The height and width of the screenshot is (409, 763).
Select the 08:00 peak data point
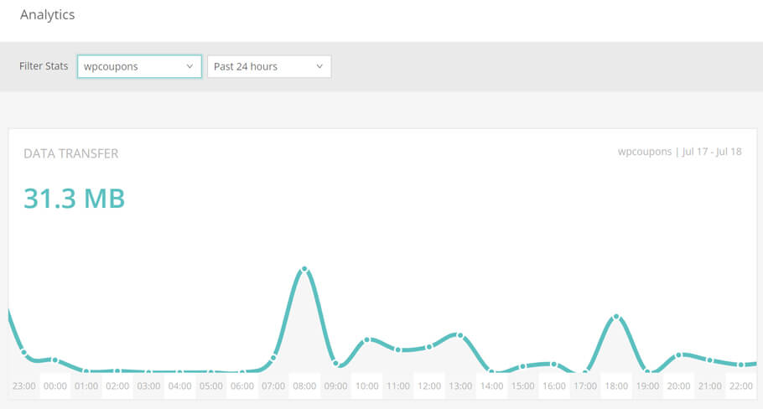coord(304,269)
